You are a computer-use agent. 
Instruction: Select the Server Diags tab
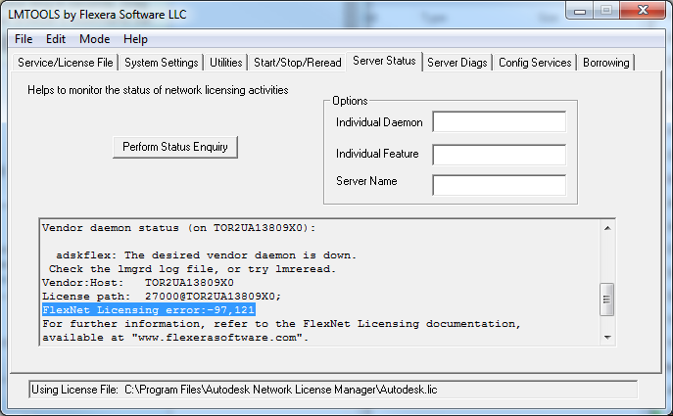[457, 63]
